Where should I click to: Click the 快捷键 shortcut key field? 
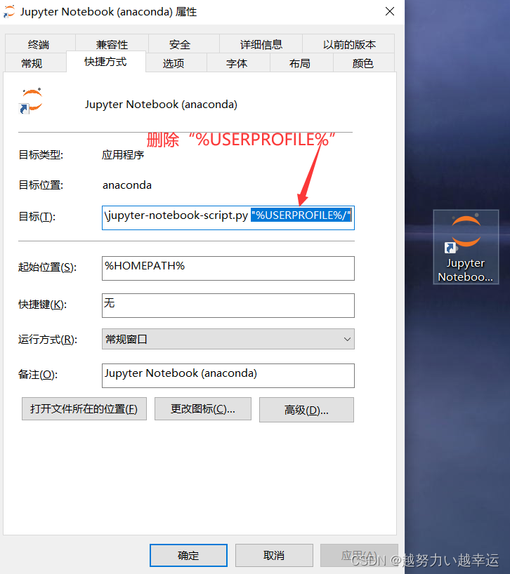[x=228, y=305]
